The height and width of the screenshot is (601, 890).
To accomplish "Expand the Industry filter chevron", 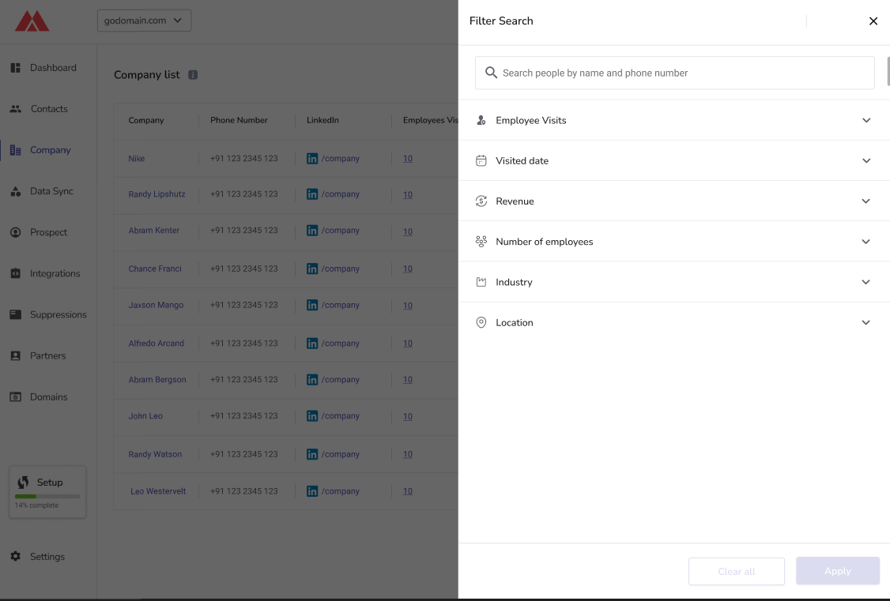I will pyautogui.click(x=866, y=282).
